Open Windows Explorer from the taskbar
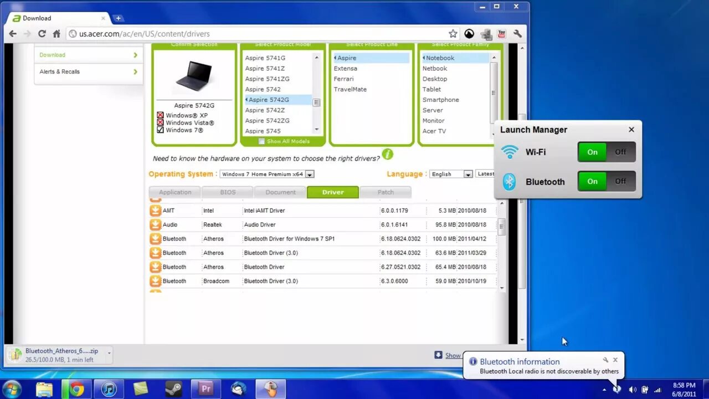709x399 pixels. click(44, 389)
